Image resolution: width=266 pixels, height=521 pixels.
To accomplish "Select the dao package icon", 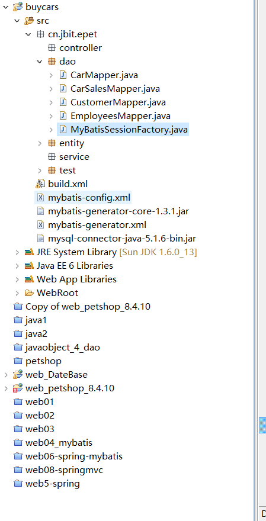I will [51, 62].
